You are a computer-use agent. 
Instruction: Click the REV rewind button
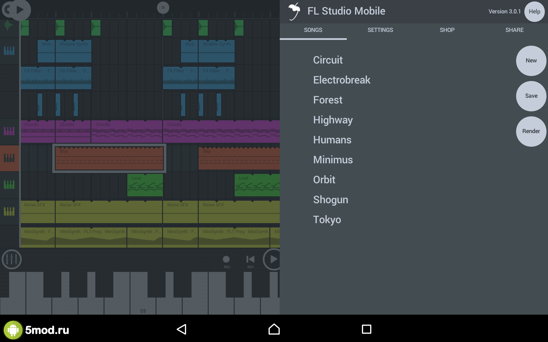250,260
